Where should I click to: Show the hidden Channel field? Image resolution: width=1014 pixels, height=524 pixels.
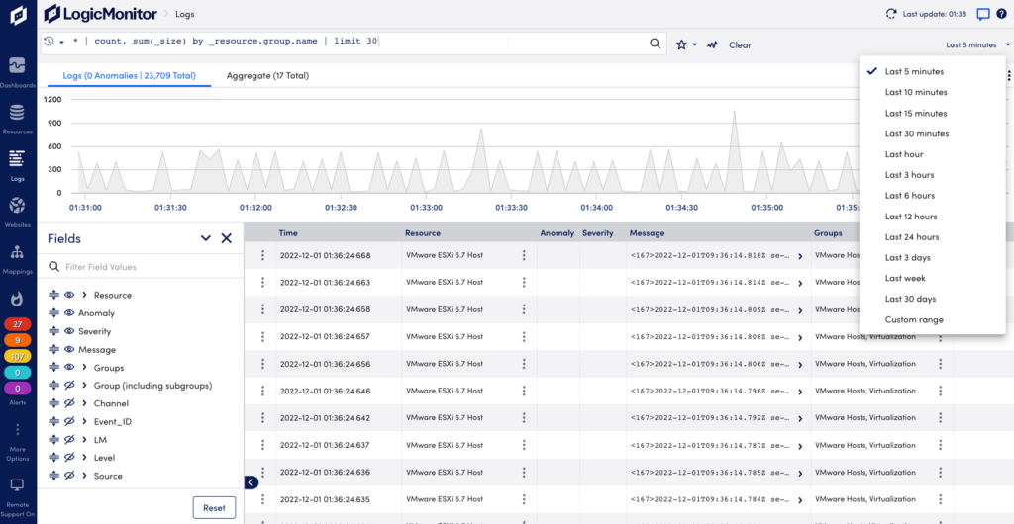pos(70,403)
